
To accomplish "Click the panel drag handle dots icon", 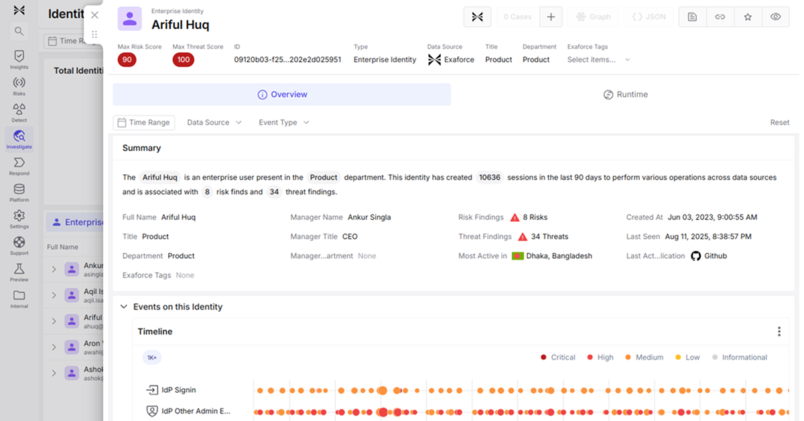I will pyautogui.click(x=94, y=34).
